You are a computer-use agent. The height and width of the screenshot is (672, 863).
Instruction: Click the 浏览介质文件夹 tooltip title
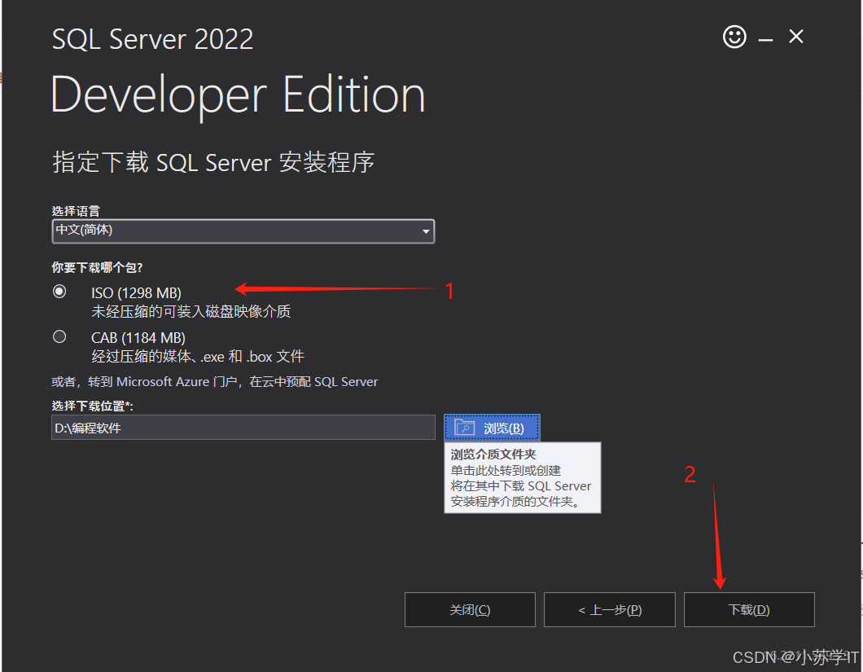(493, 455)
